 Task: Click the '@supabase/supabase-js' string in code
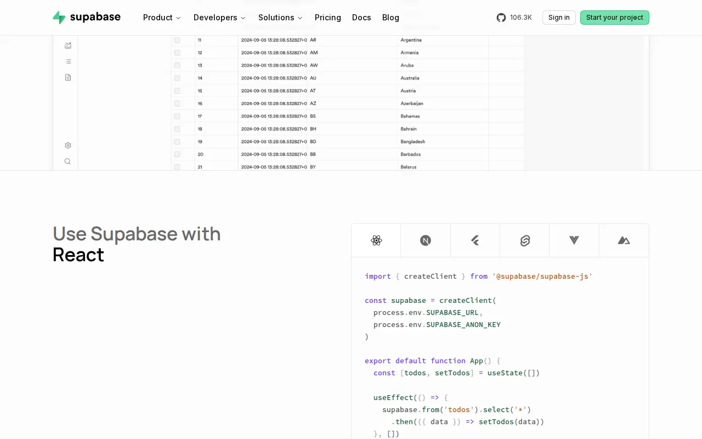[x=542, y=277]
